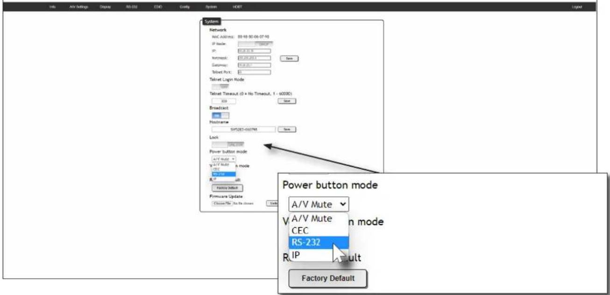The width and height of the screenshot is (610, 295).
Task: Open the HDBT navigation item
Action: pos(237,7)
